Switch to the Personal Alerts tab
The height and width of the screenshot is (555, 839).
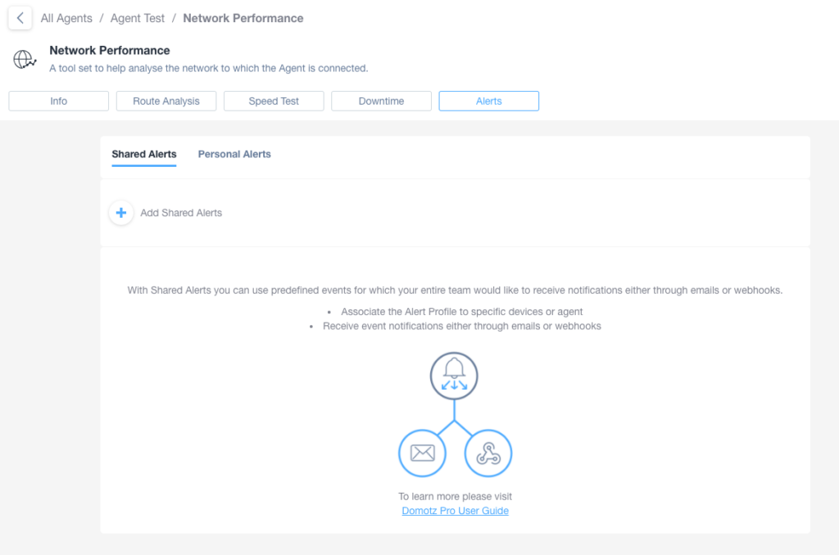234,153
